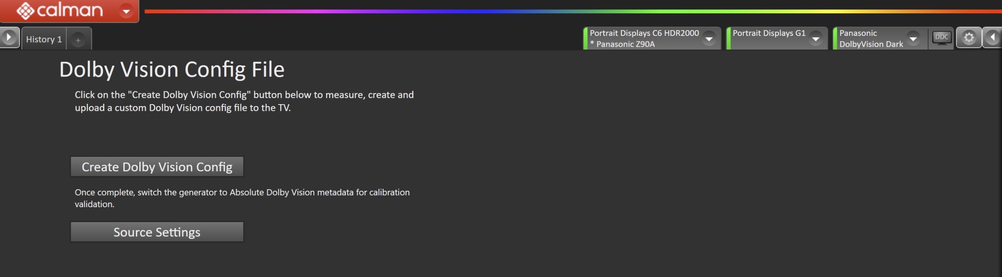Click the Create Dolby Vision Config button
This screenshot has width=1002, height=277.
pos(157,167)
